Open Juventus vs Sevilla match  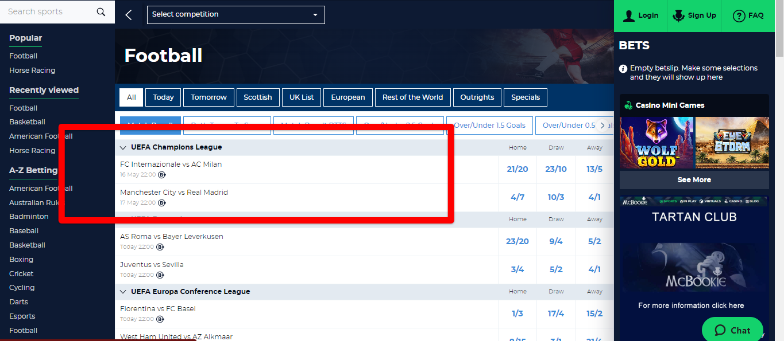click(x=152, y=265)
